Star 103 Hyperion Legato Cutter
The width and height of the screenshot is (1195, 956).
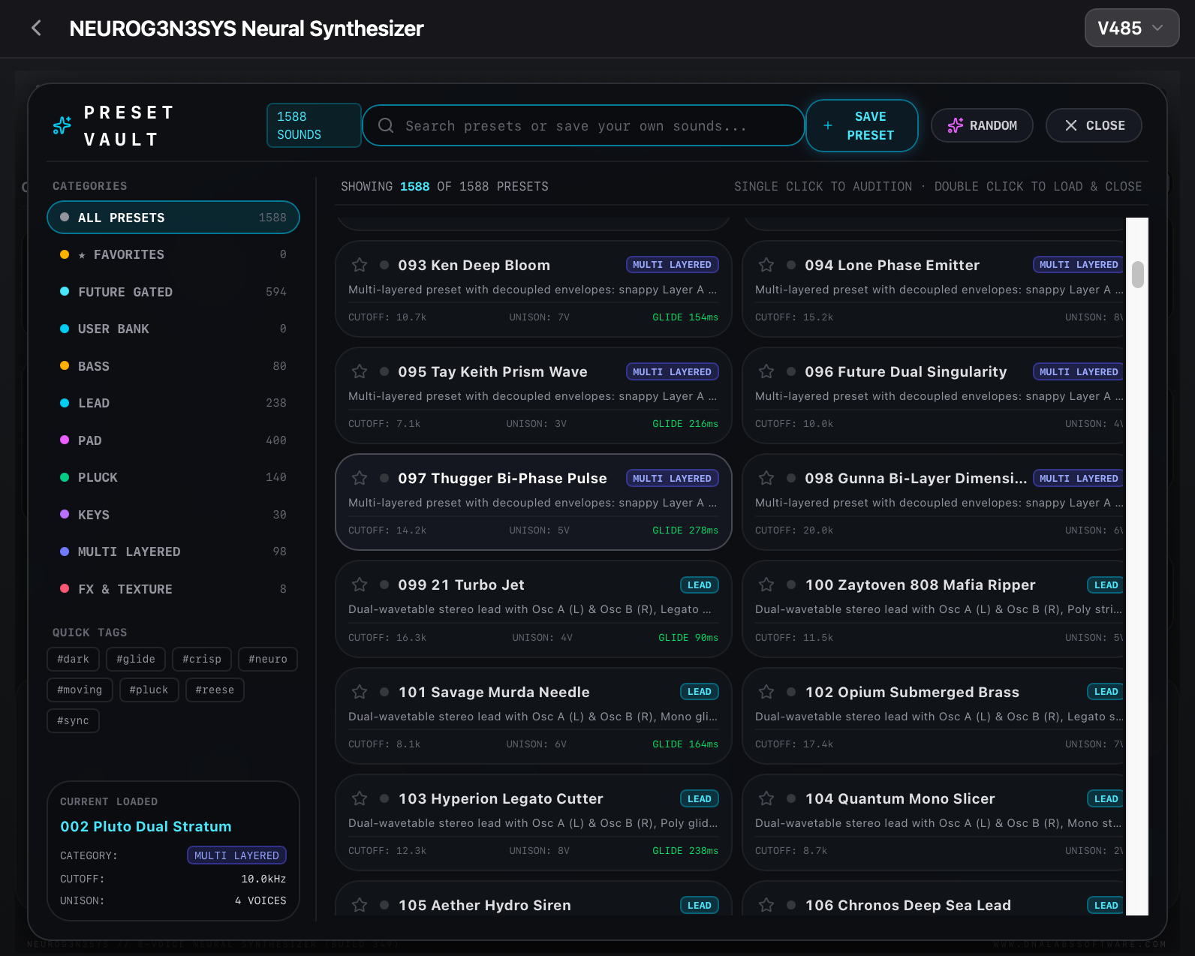[x=360, y=798]
